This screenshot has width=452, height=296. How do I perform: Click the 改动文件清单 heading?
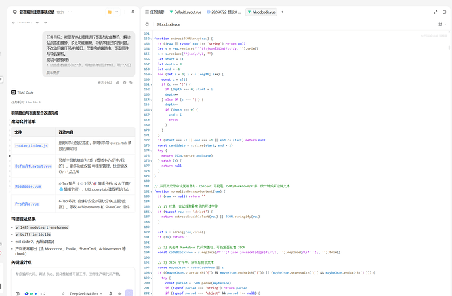pos(24,122)
